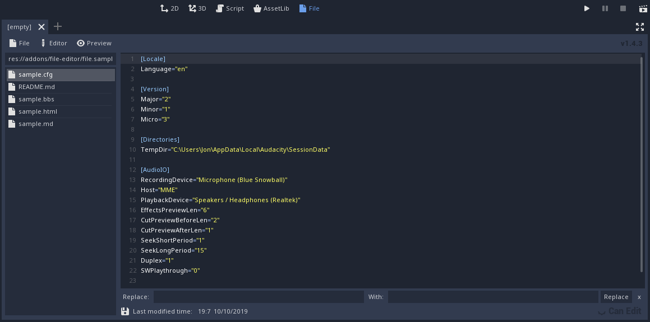Click the README.md file icon
Viewport: 650px width, 322px height.
[12, 87]
